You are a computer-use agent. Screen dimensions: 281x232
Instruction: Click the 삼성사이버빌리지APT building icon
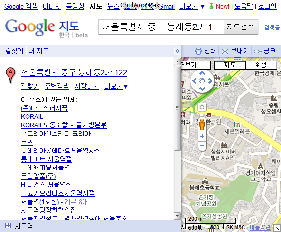224,144
